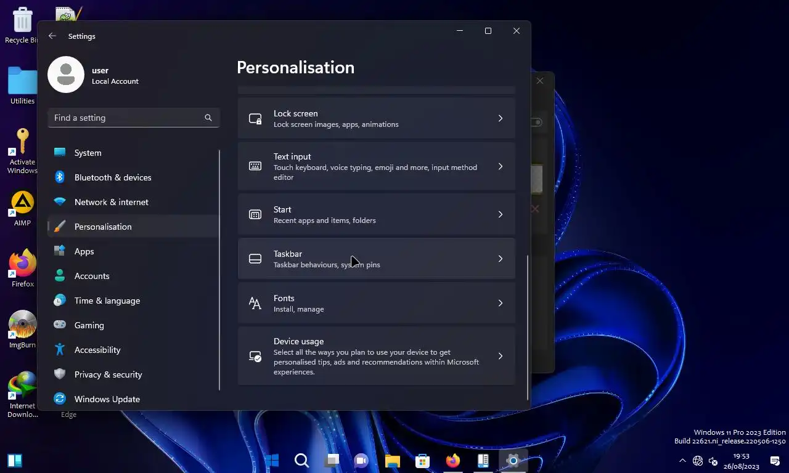Expand the Fonts chevron arrow

[501, 303]
